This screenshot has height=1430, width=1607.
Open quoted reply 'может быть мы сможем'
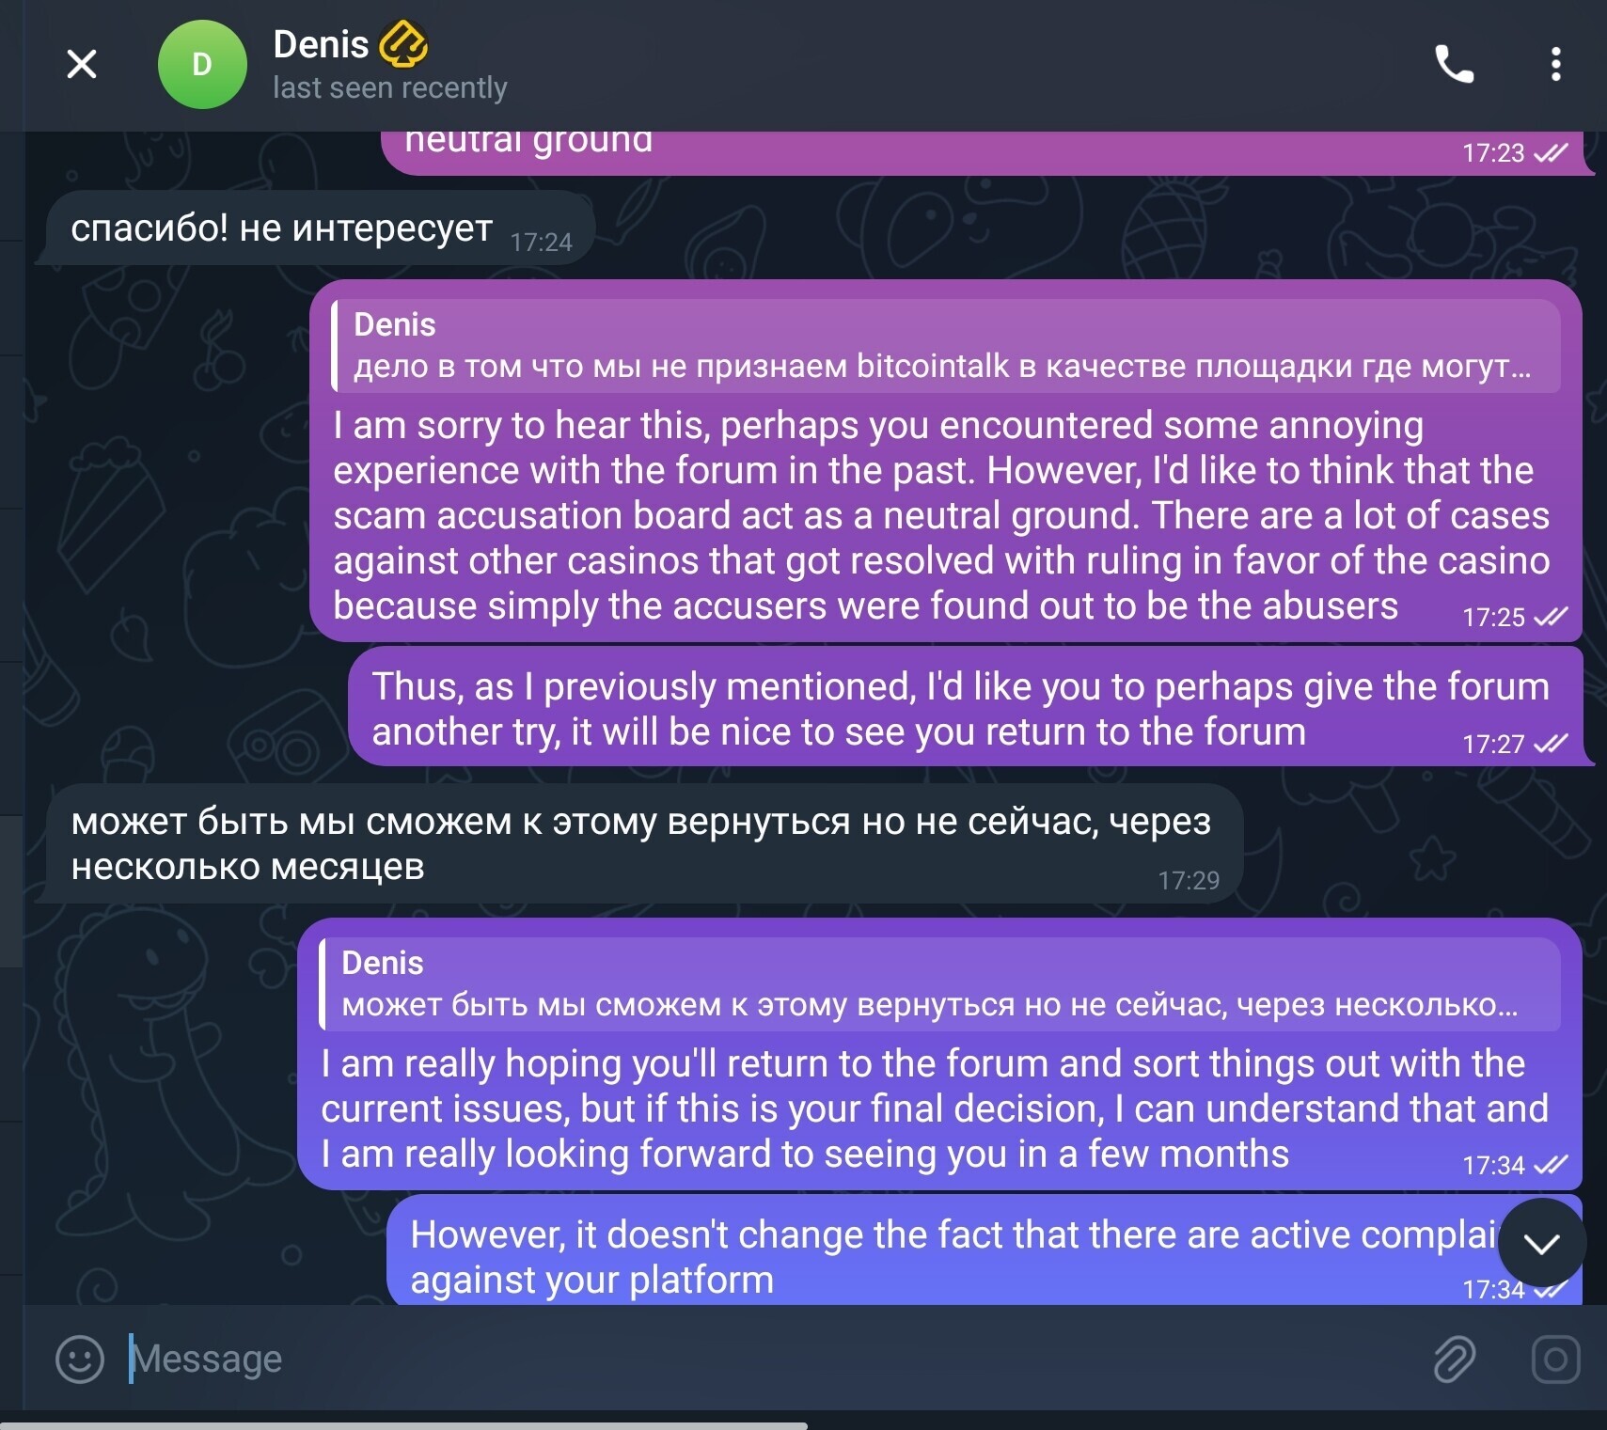(x=939, y=983)
